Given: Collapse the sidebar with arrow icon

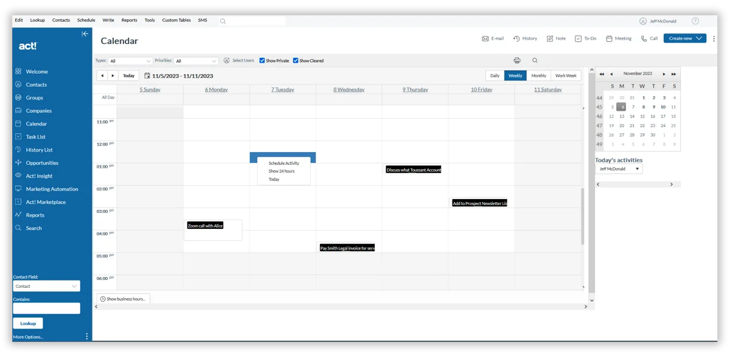Looking at the screenshot, I should point(85,34).
